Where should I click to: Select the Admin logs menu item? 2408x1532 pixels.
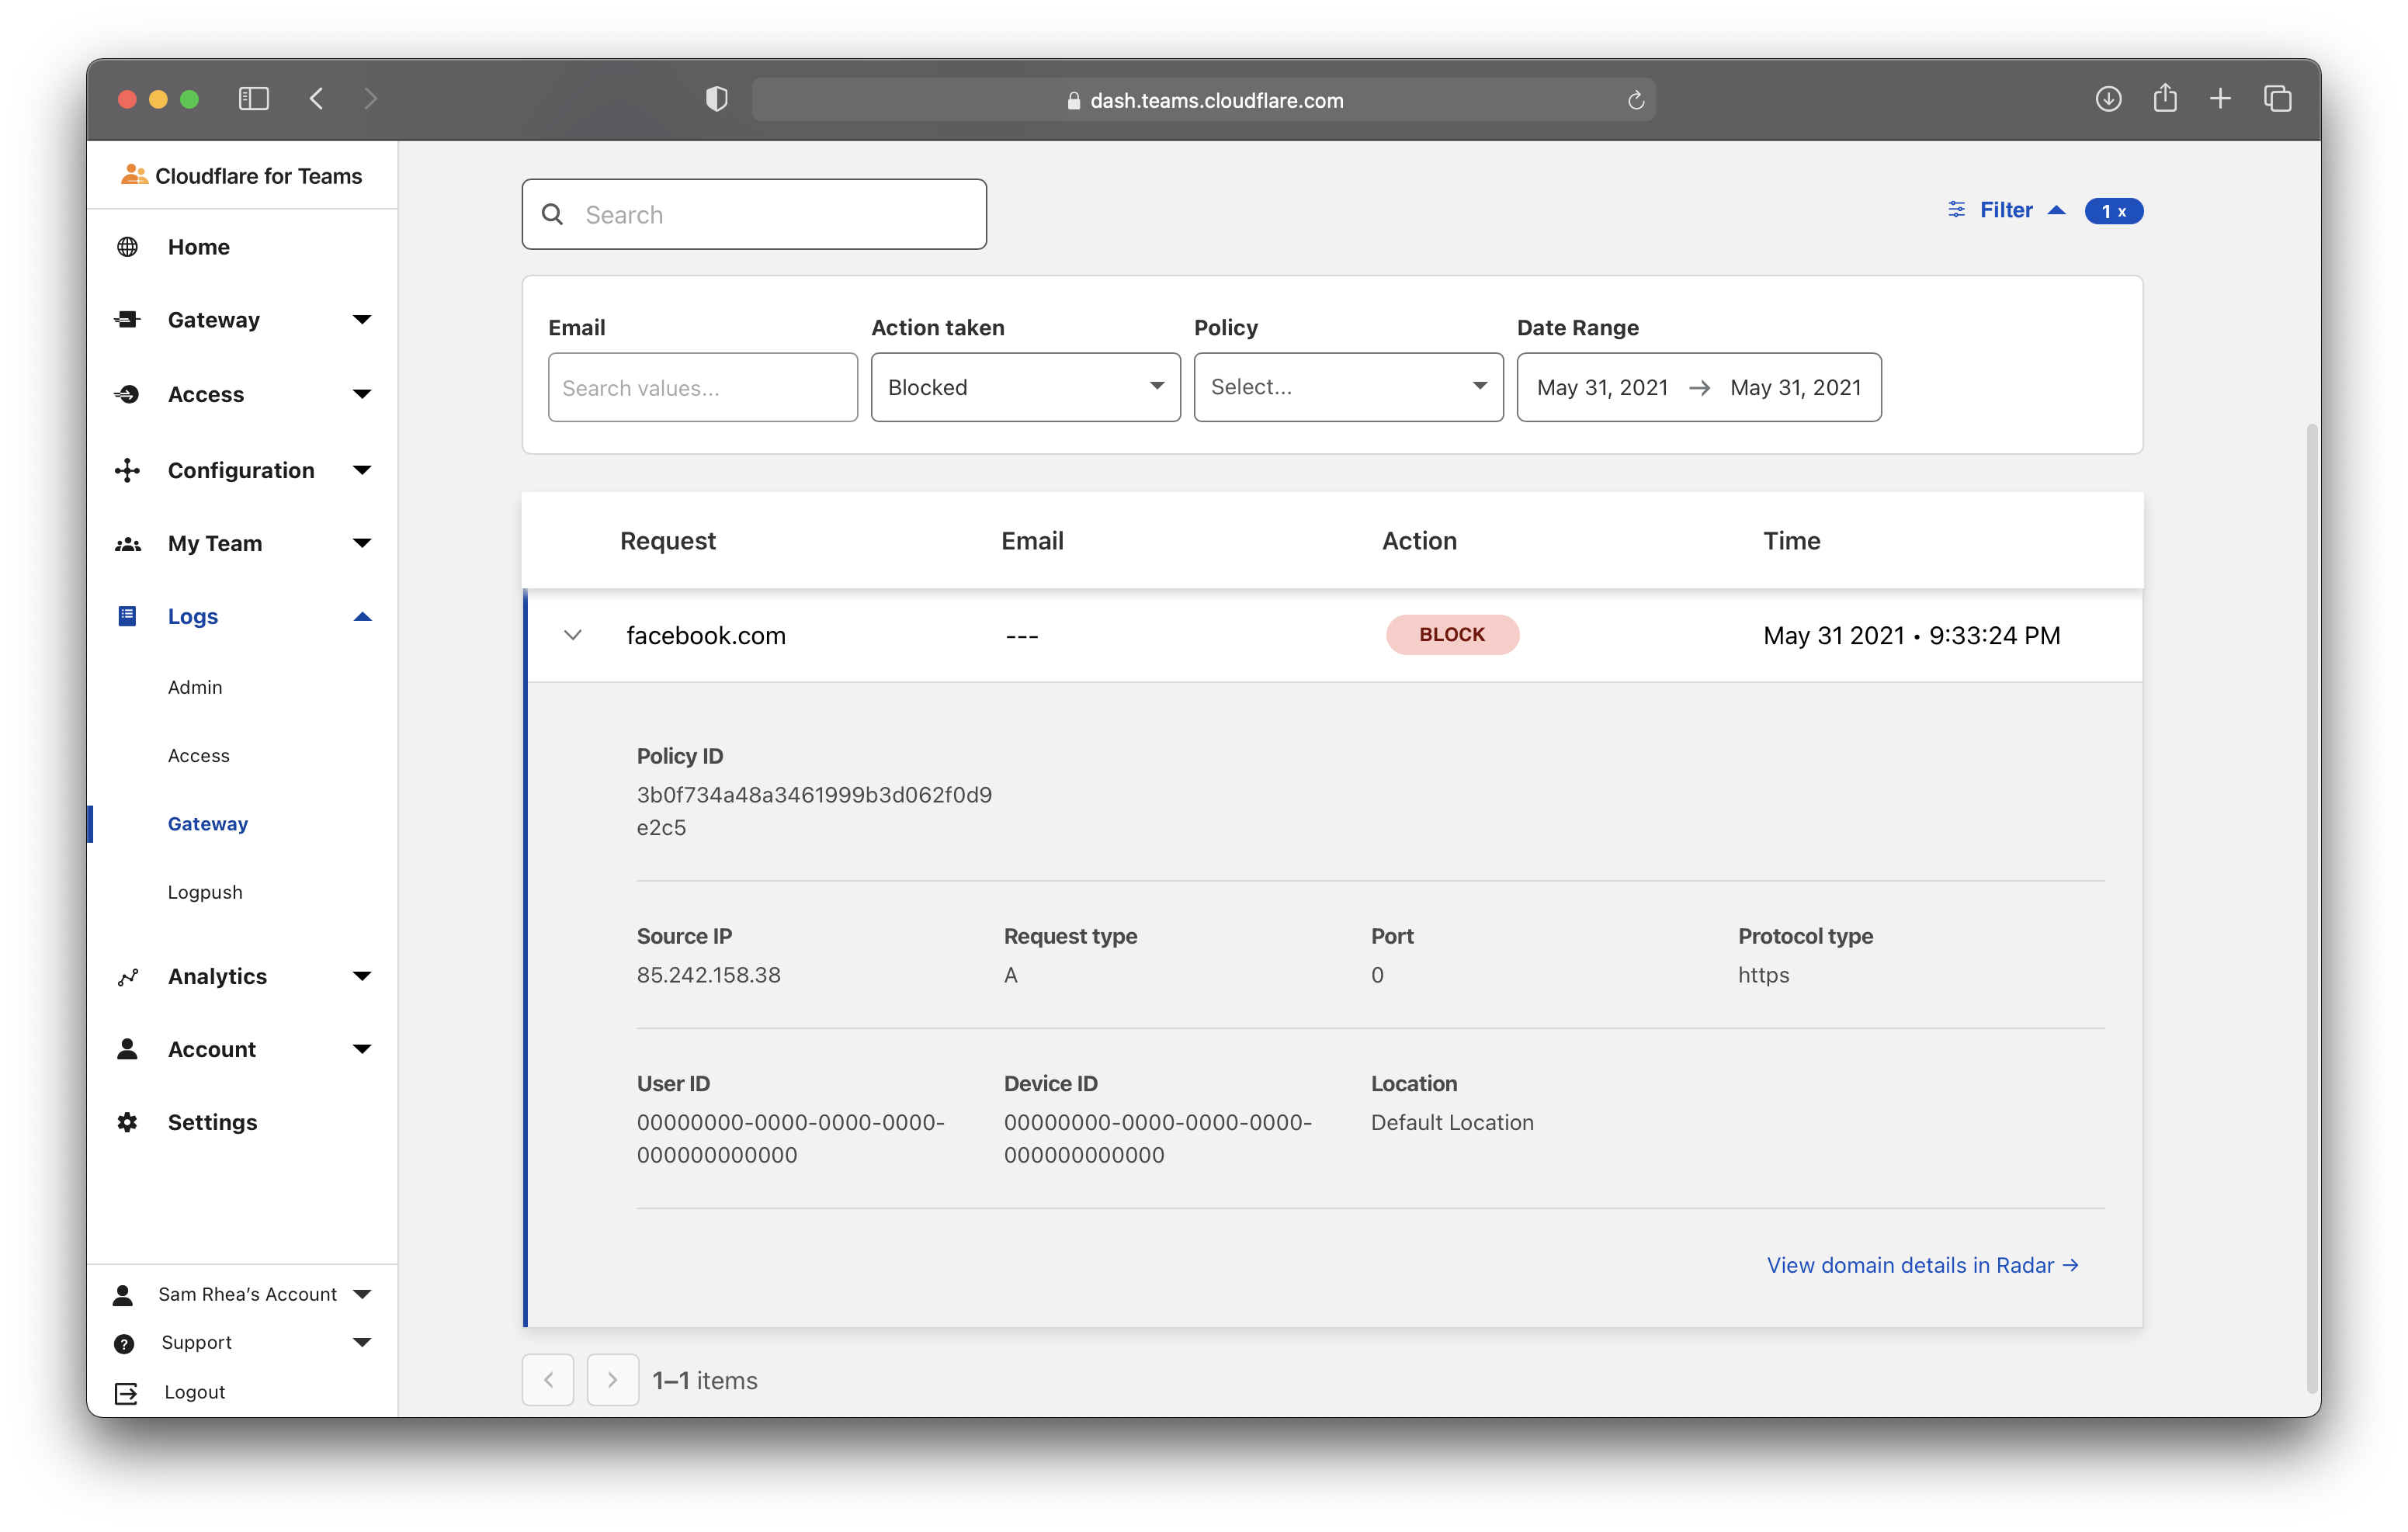point(195,687)
